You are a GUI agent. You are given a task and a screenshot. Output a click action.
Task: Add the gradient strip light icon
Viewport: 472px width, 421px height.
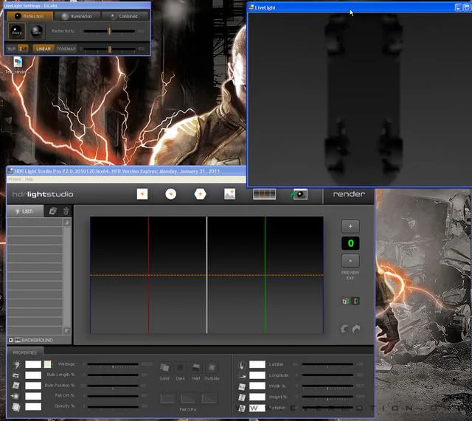[264, 194]
